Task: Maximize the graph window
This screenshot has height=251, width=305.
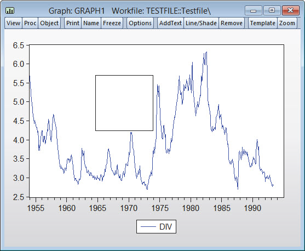Action: 272,10
